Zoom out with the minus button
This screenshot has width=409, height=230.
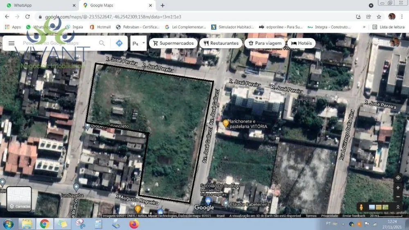pyautogui.click(x=398, y=197)
